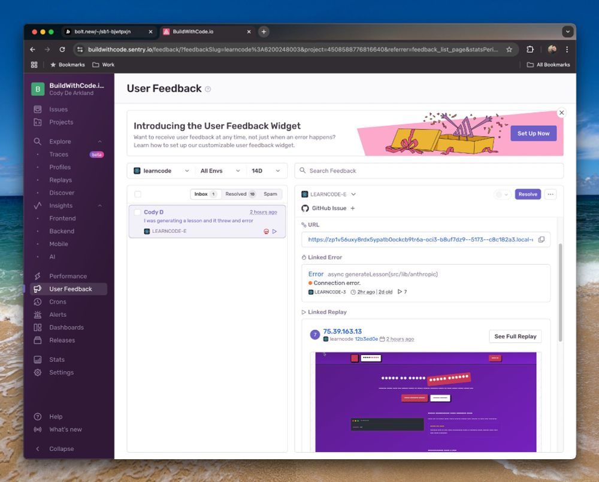Add a GitHub Issue with the plus icon
The width and height of the screenshot is (599, 482).
click(x=353, y=208)
